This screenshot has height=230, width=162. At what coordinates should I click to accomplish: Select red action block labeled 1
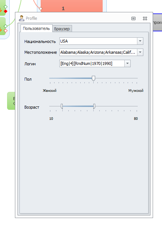pyautogui.click(x=72, y=6)
